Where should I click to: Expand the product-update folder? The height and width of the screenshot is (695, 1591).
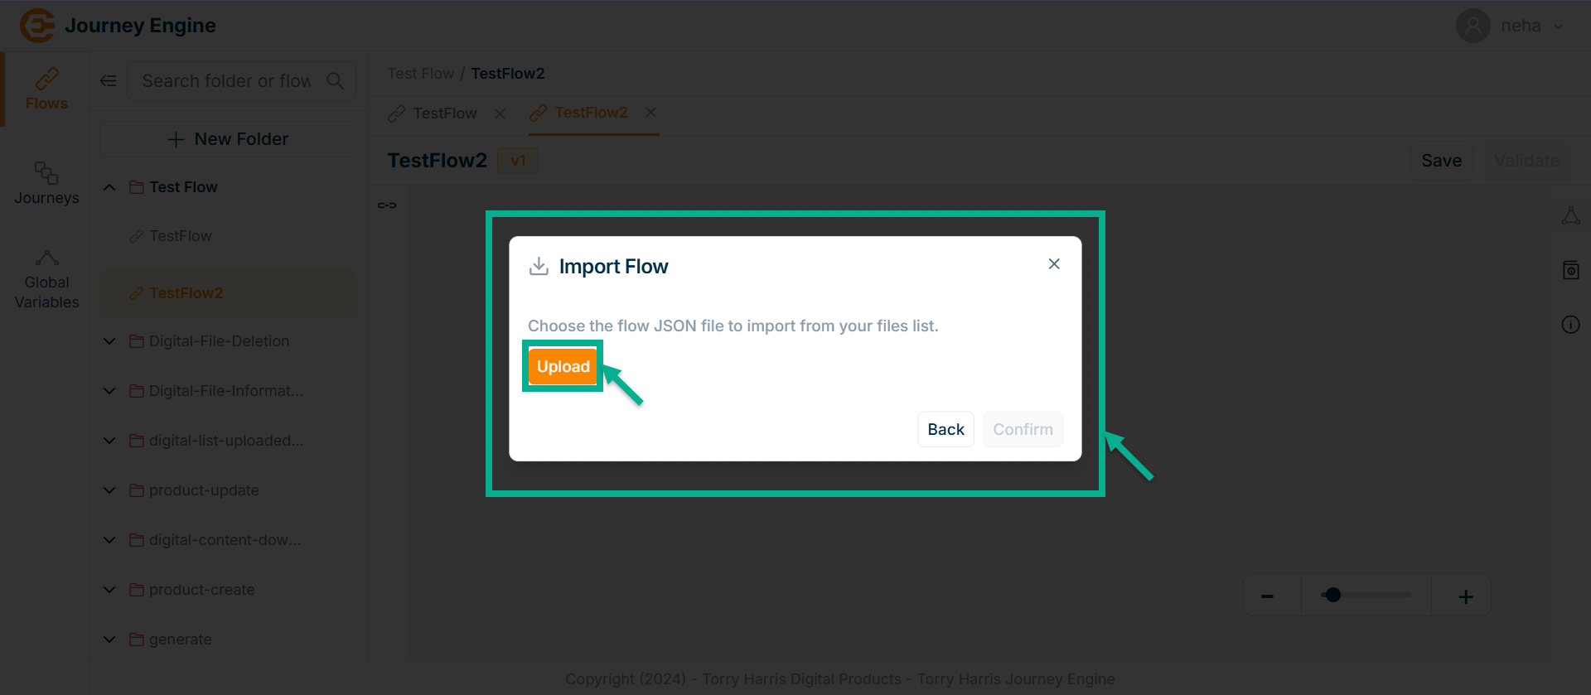pyautogui.click(x=109, y=490)
